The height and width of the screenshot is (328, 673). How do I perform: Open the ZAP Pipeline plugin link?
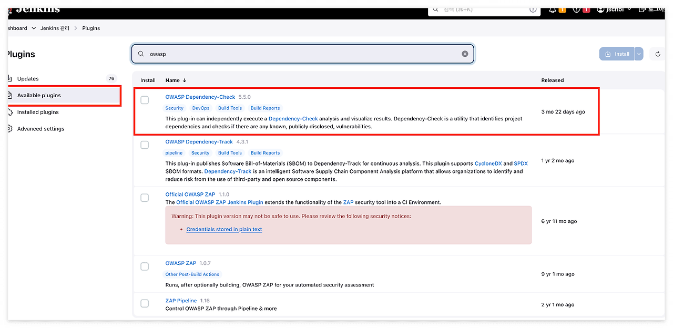click(181, 301)
